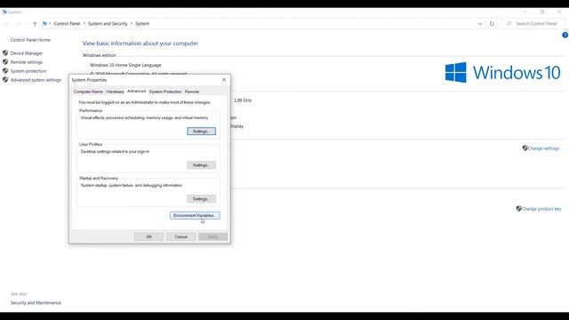Select the Advanced tab
The height and width of the screenshot is (320, 569).
(x=136, y=92)
